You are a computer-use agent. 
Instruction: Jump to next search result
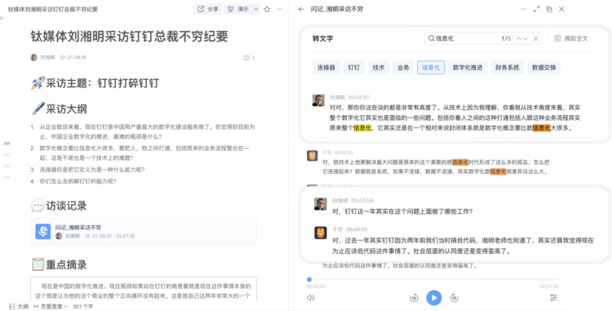[x=526, y=38]
